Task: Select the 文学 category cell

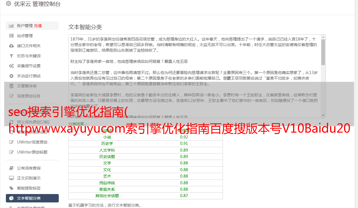Action: coord(107,163)
